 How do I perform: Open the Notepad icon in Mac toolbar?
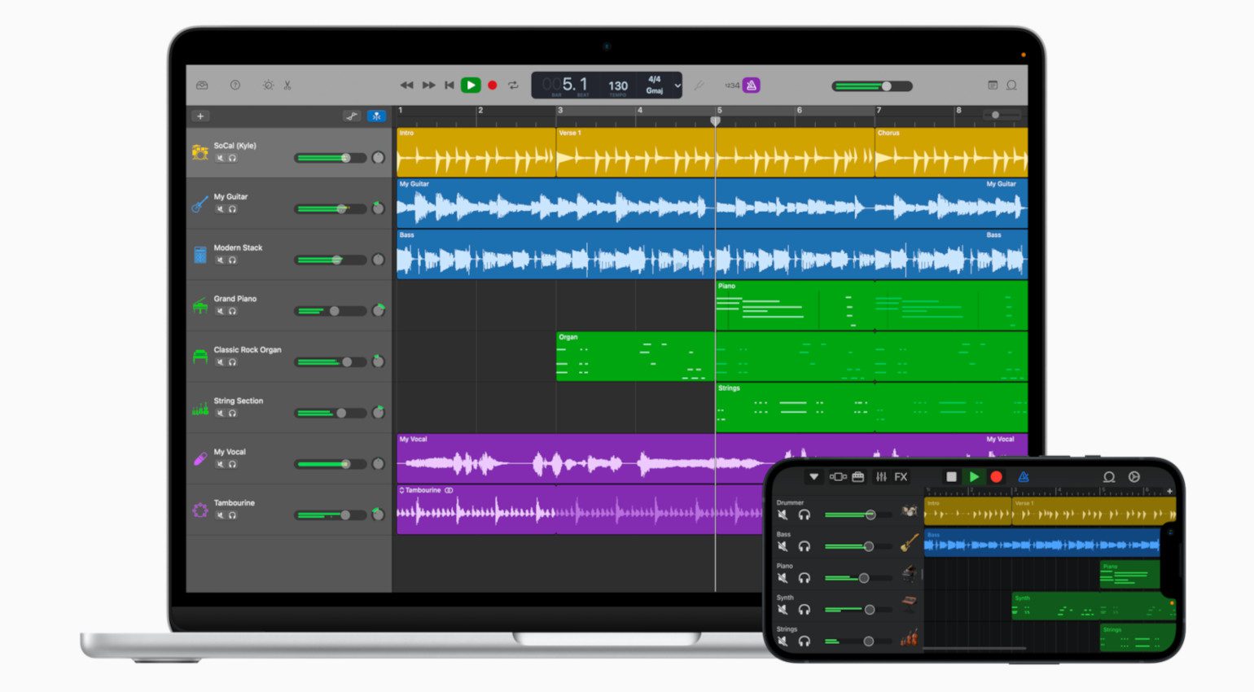point(992,85)
